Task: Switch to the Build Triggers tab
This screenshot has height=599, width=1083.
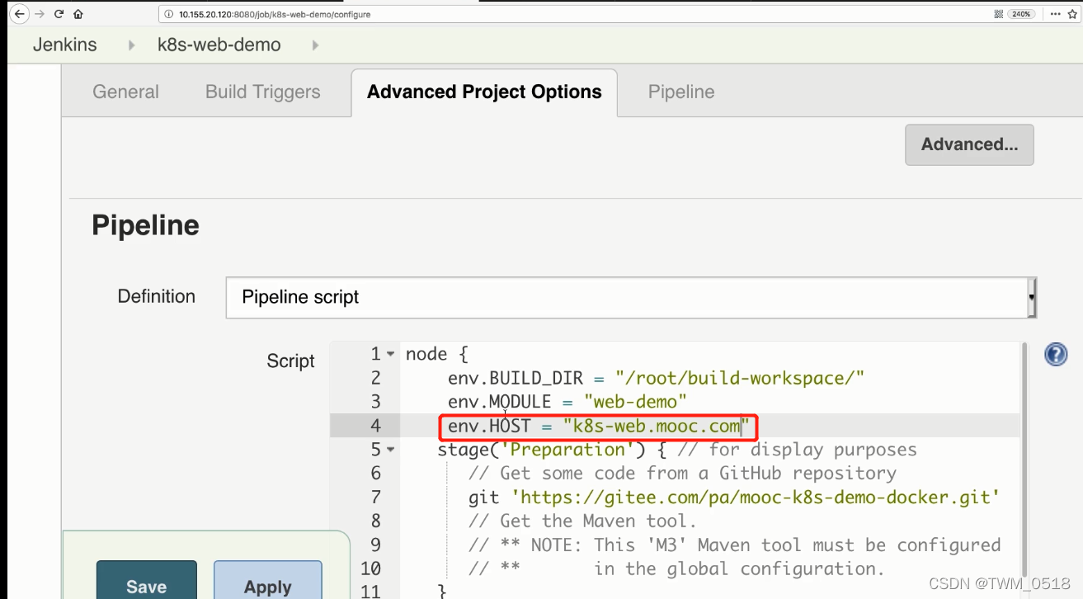Action: tap(262, 92)
